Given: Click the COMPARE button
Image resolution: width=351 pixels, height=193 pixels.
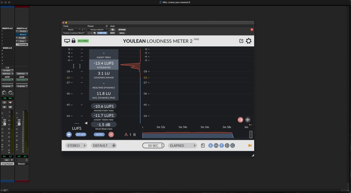Looking at the screenshot, I should pyautogui.click(x=102, y=33).
